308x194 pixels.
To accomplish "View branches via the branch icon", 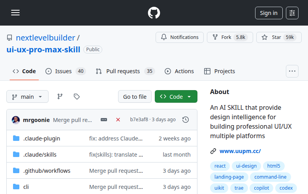I will 60,96.
